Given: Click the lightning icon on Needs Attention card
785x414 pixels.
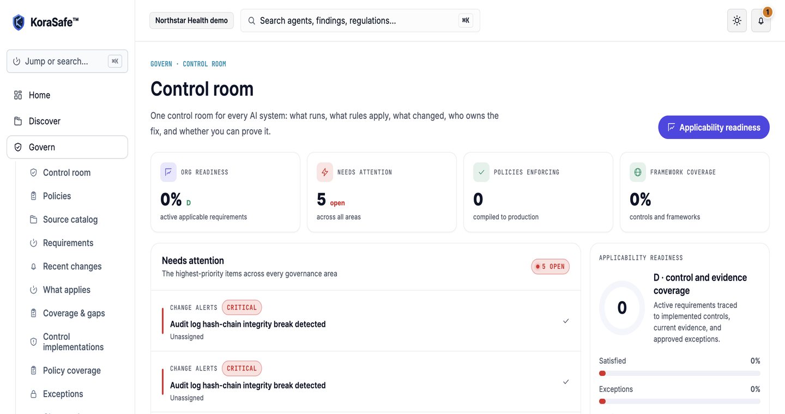Looking at the screenshot, I should tap(325, 172).
